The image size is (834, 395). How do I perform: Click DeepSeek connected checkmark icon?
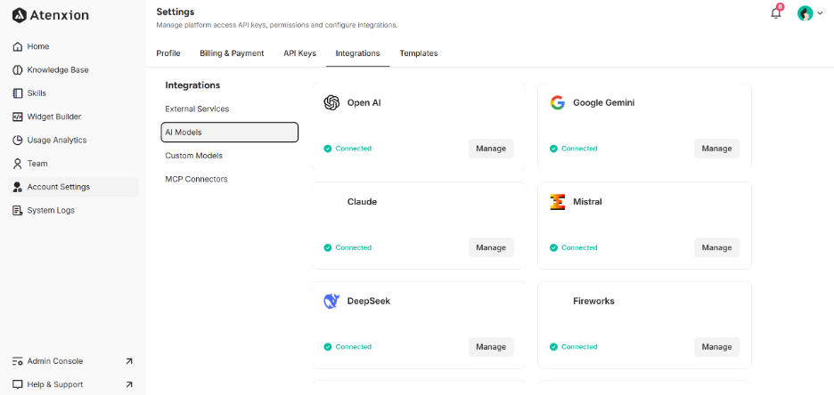tap(328, 347)
